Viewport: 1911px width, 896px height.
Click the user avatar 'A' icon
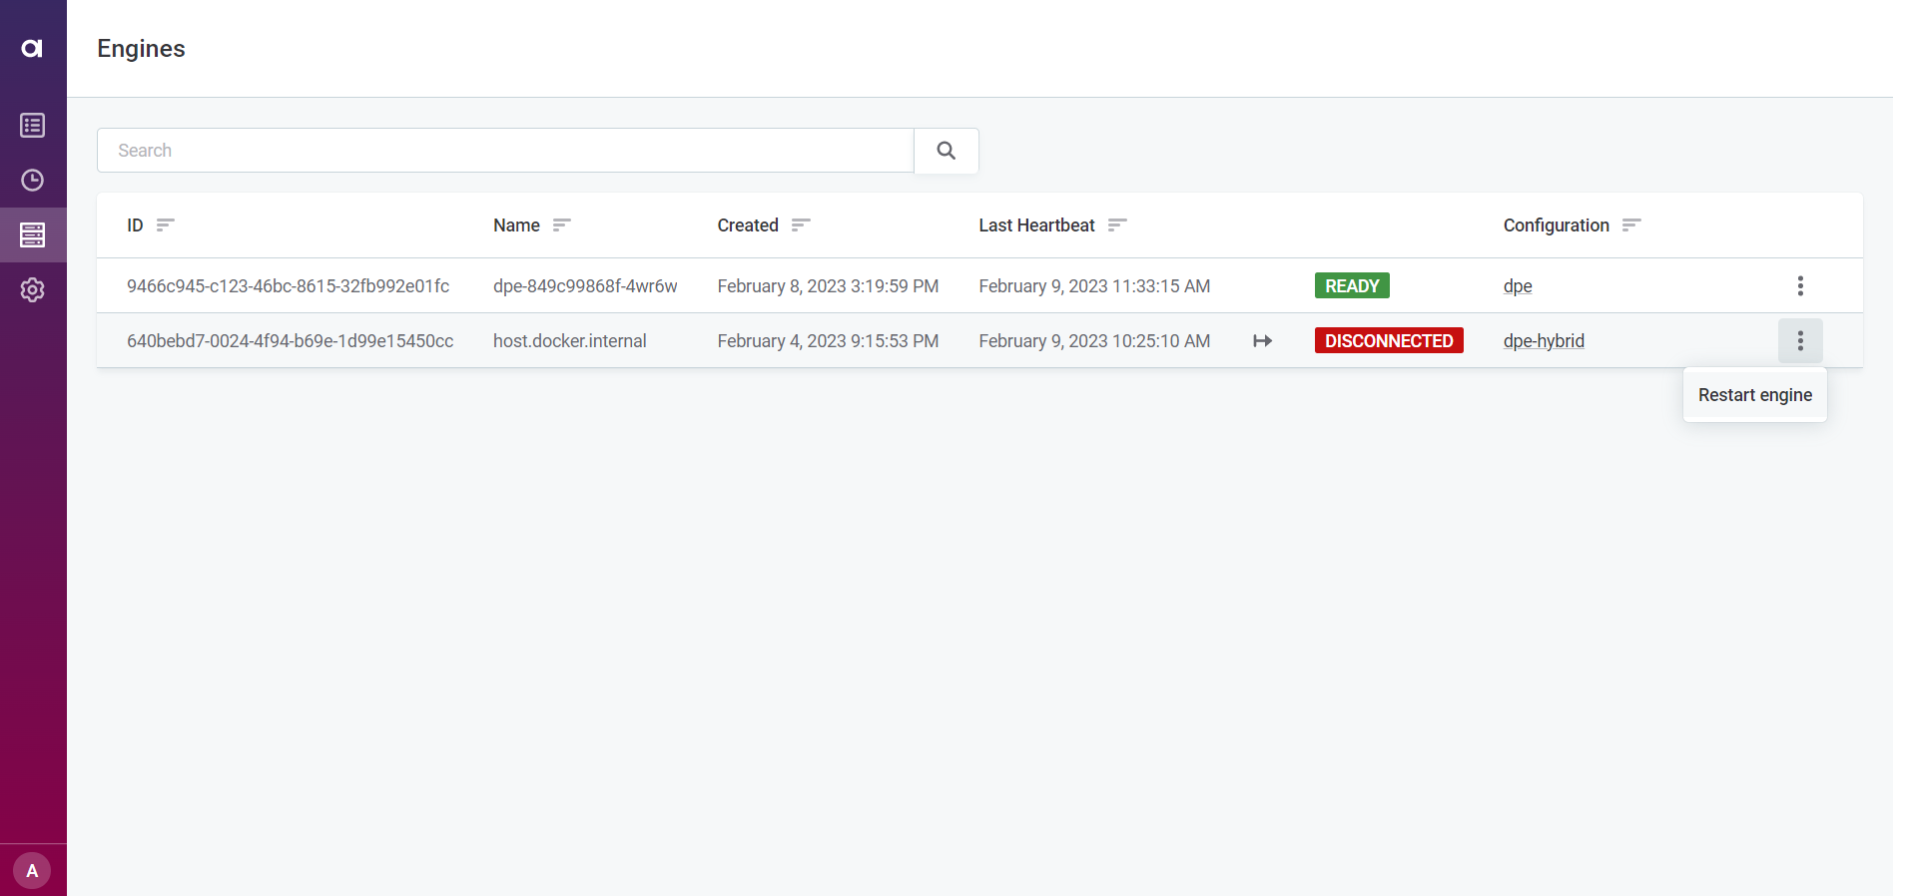click(x=32, y=871)
